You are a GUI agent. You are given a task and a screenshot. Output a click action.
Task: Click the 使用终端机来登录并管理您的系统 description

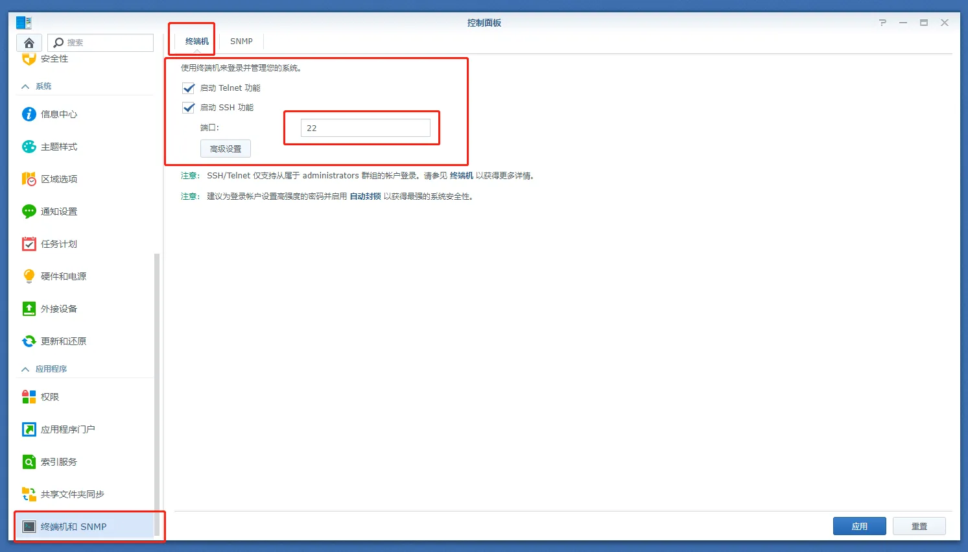(x=241, y=67)
